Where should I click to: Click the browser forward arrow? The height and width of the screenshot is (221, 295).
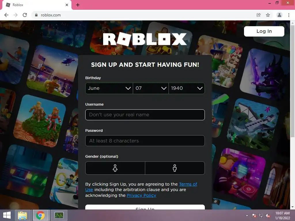[x=16, y=15]
